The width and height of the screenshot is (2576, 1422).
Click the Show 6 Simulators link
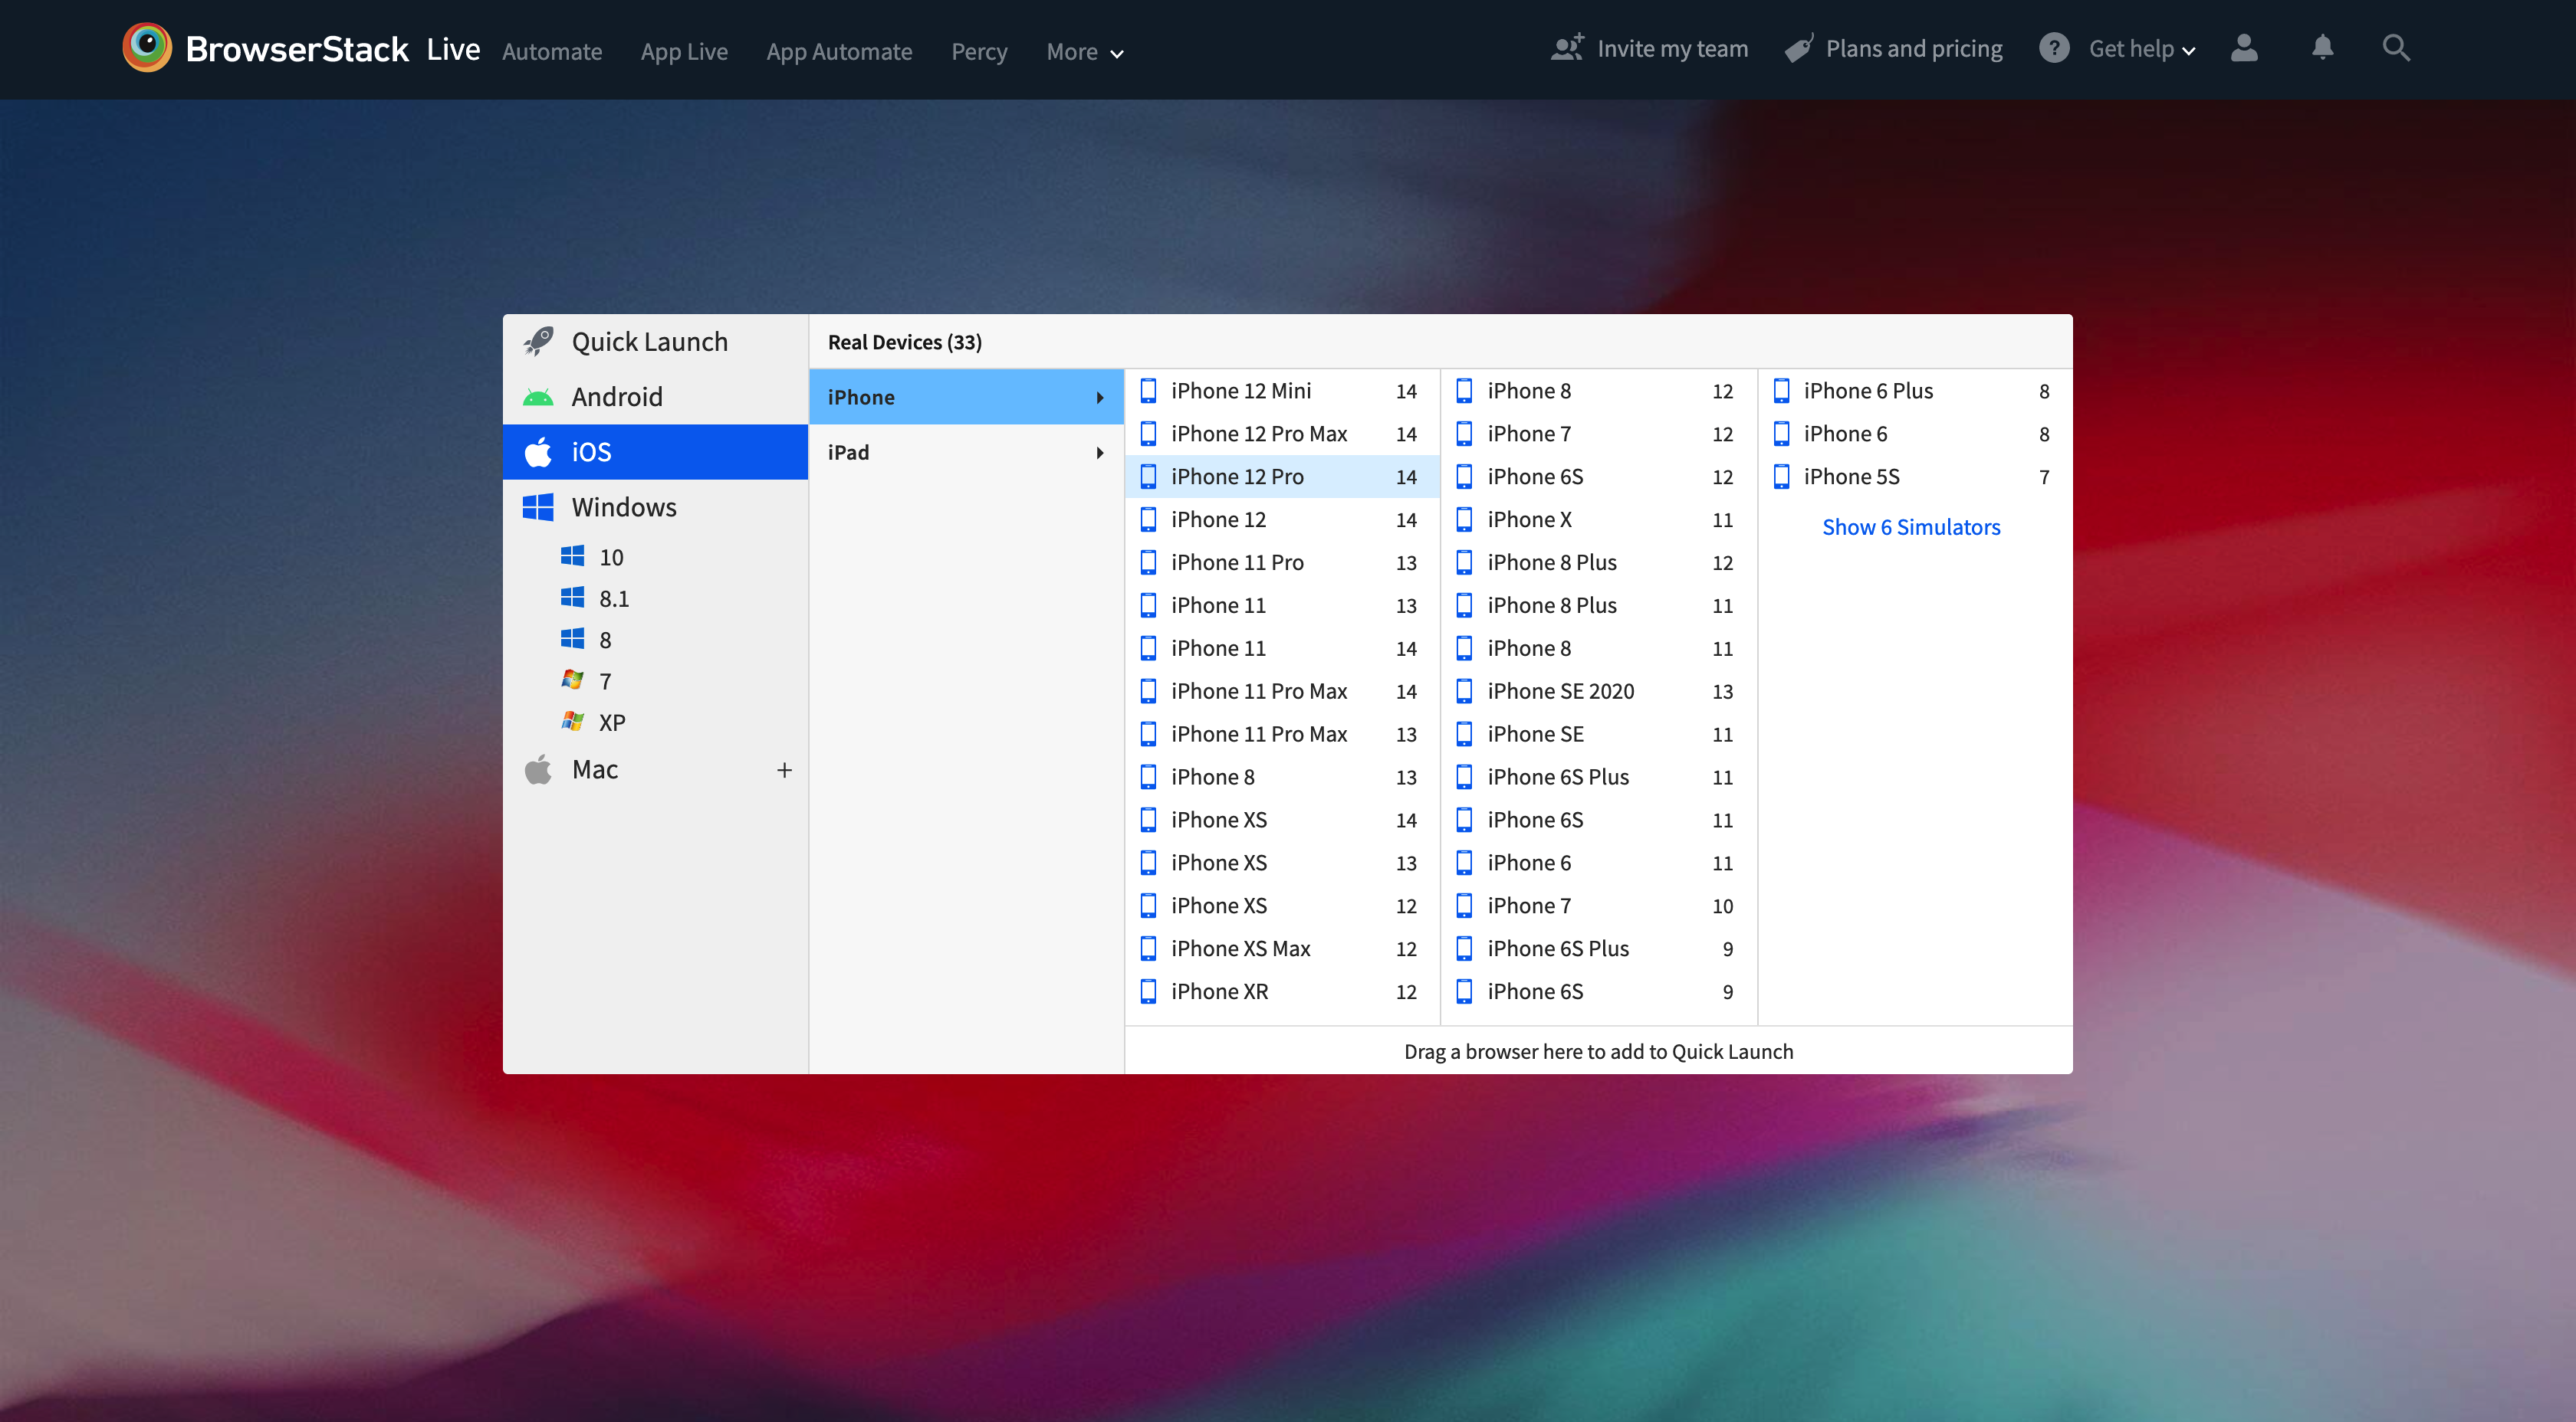click(1911, 526)
